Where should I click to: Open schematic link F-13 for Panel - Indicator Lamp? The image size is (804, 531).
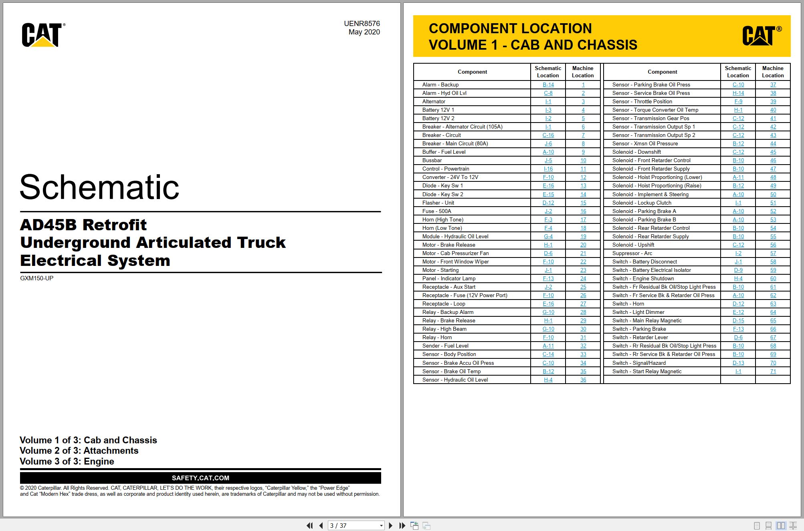[548, 278]
